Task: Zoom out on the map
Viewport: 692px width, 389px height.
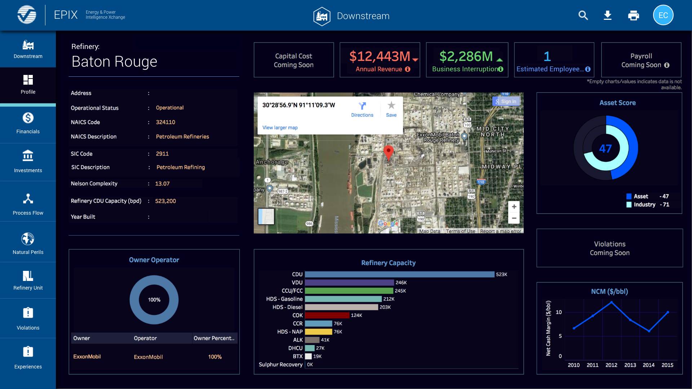Action: [514, 218]
